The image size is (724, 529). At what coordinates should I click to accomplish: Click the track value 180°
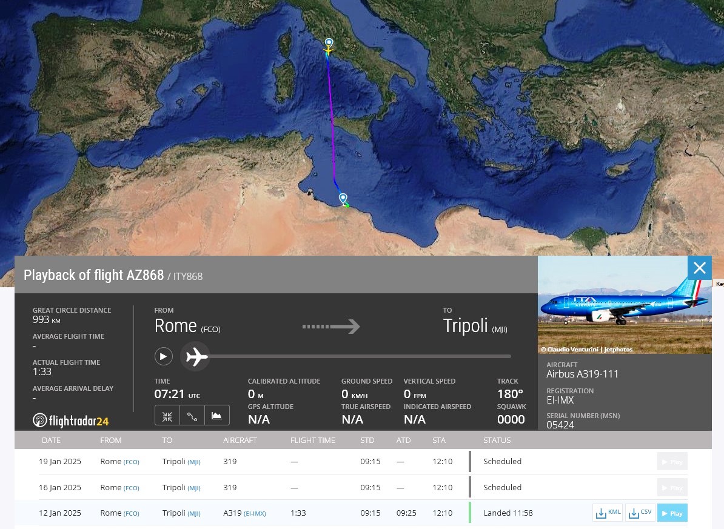(x=510, y=394)
